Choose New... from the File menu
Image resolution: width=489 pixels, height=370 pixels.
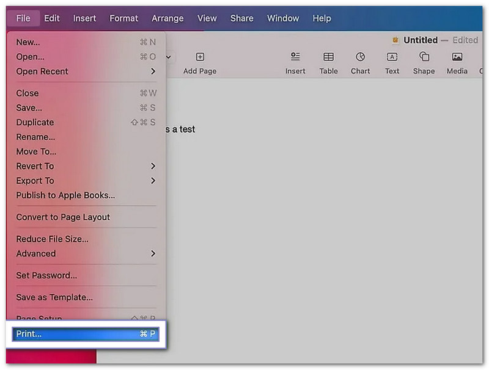point(86,42)
